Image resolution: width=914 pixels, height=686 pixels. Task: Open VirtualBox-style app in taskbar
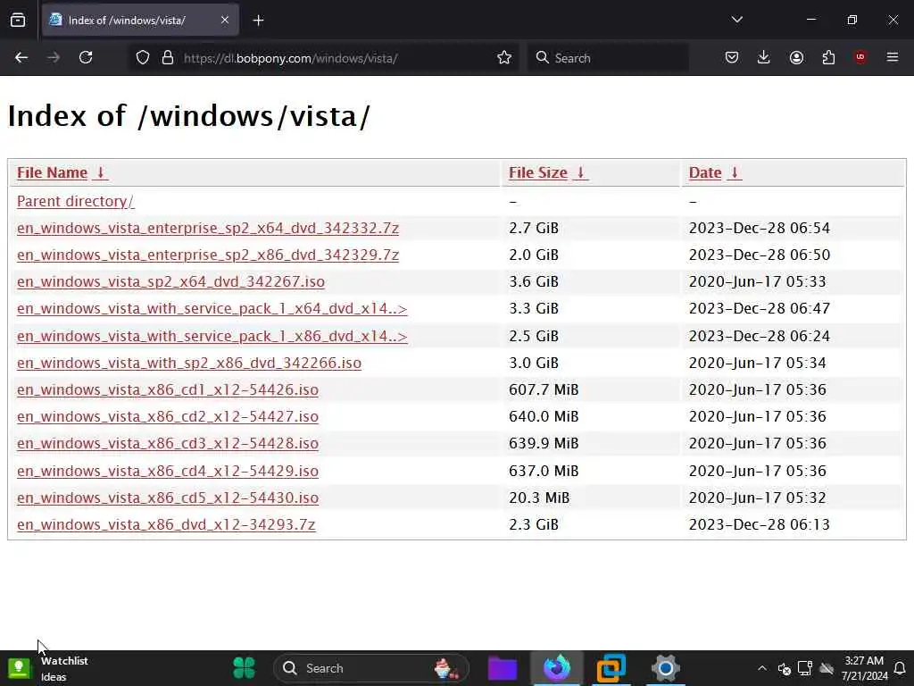[611, 668]
